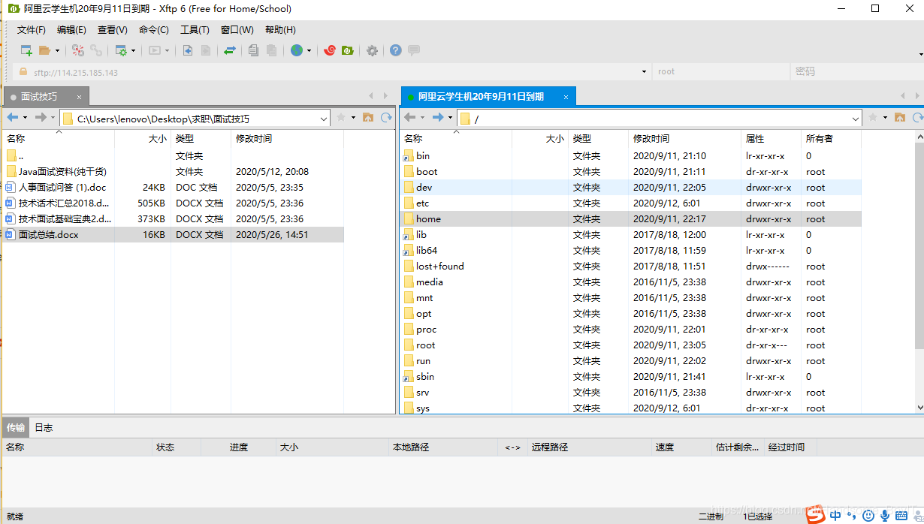Viewport: 924px width, 524px height.
Task: Expand the local back-history dropdown arrow
Action: tap(25, 118)
